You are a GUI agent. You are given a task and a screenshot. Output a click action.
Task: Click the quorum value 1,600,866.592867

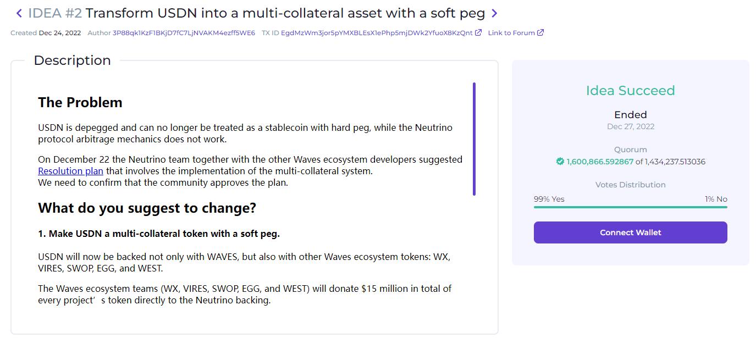pos(600,162)
